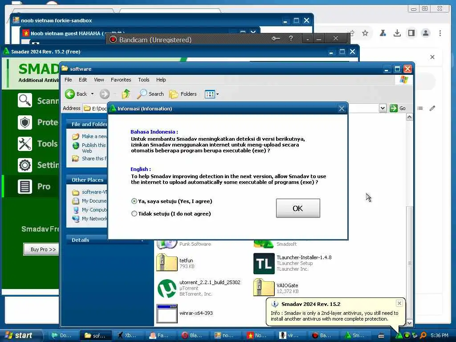Click Chrome labs flask icon

pyautogui.click(x=383, y=33)
